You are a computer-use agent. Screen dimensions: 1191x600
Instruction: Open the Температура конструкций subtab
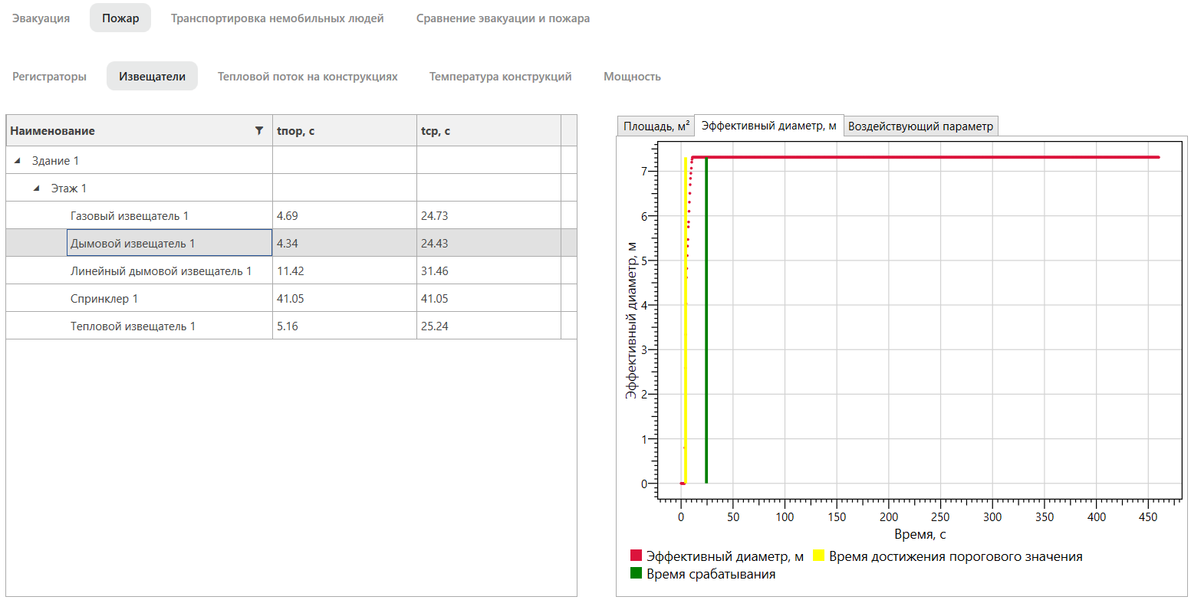tap(501, 77)
